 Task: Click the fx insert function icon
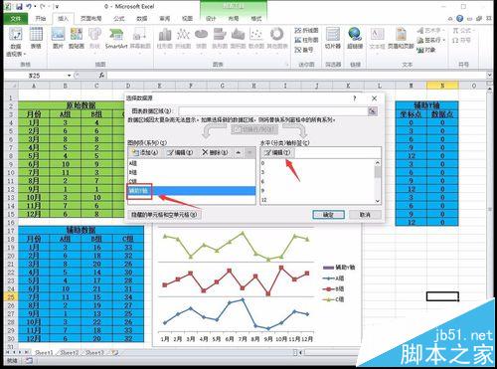click(x=101, y=76)
